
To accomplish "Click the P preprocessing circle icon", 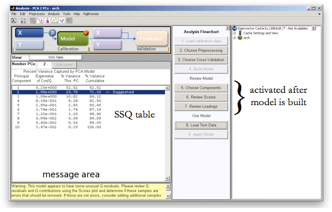I will pos(52,33).
